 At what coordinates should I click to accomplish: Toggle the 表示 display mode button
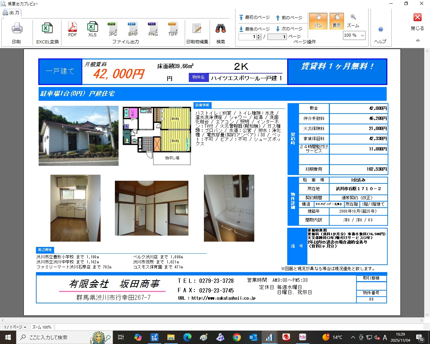[337, 21]
